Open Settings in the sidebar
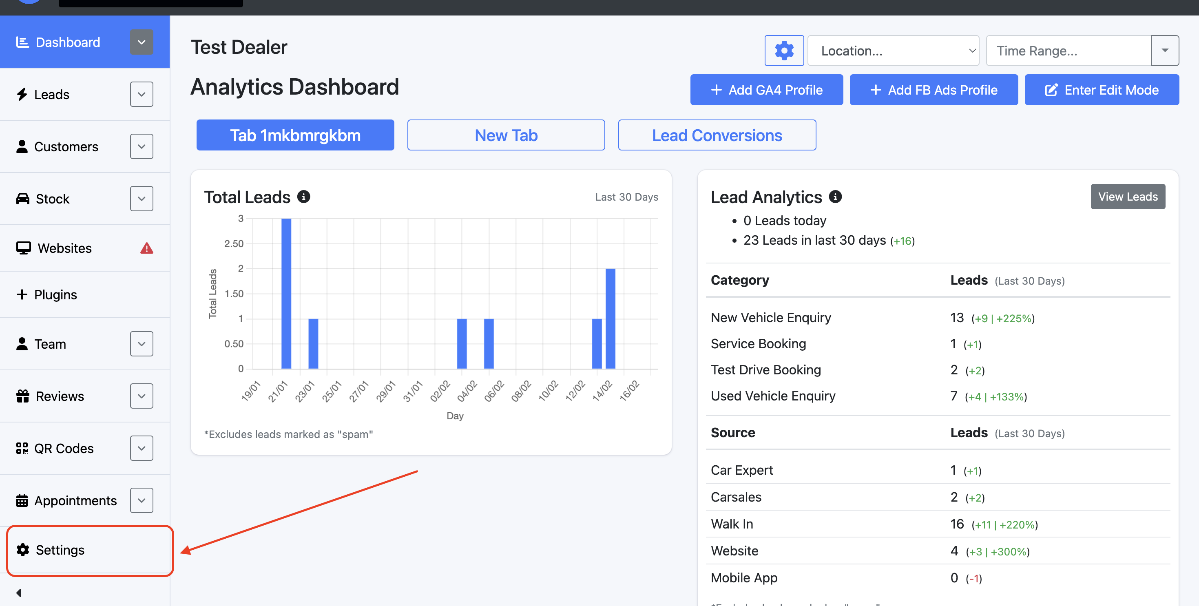 [x=60, y=550]
